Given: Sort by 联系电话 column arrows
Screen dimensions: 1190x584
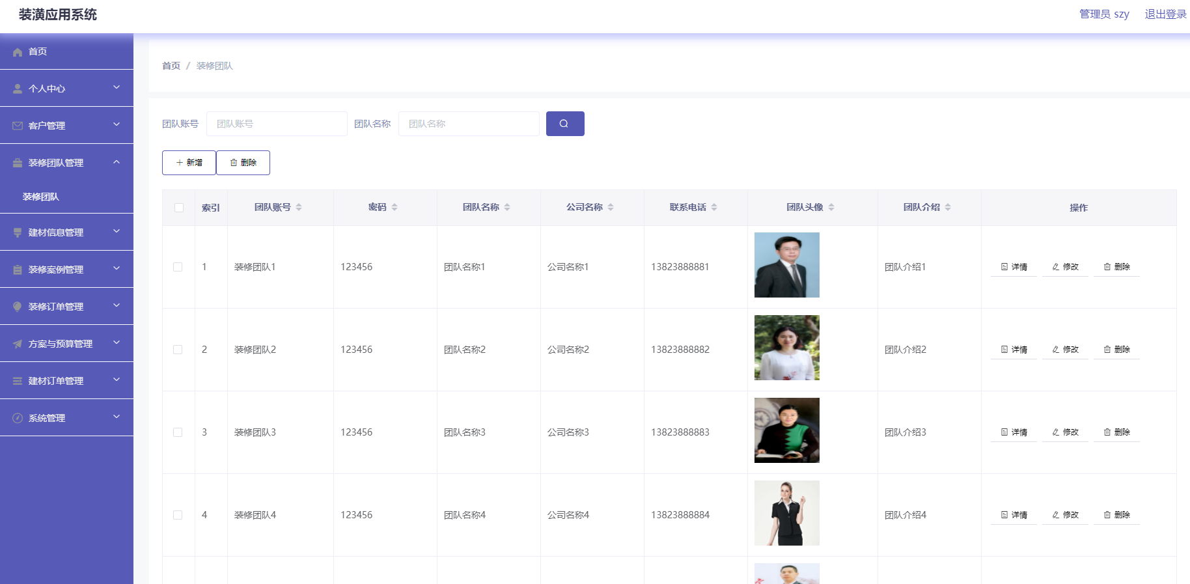Looking at the screenshot, I should (714, 207).
